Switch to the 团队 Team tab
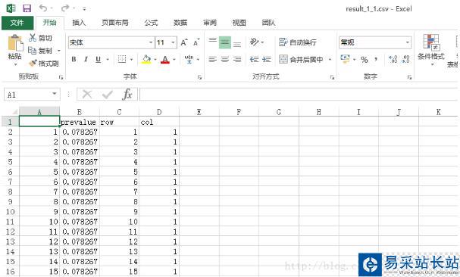This screenshot has height=277, width=460. [x=268, y=23]
